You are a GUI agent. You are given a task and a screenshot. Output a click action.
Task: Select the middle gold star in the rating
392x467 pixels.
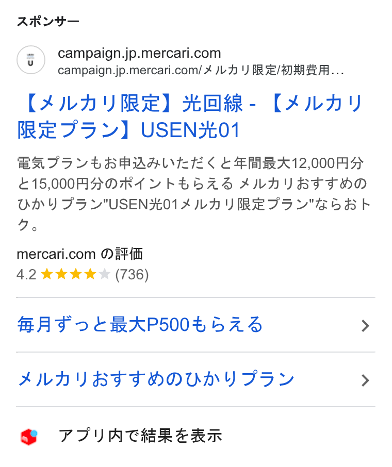[x=76, y=274]
